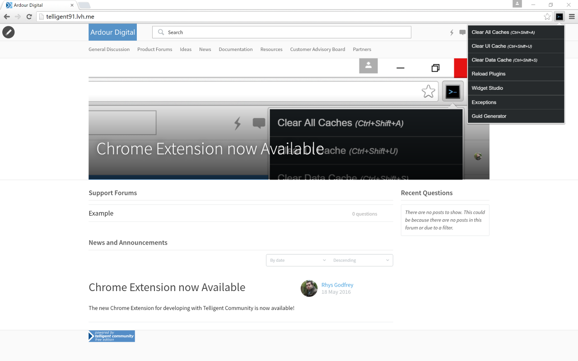This screenshot has height=361, width=578.
Task: Select Guid Generator menu entry
Action: pyautogui.click(x=489, y=116)
